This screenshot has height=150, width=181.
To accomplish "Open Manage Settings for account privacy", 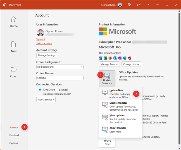I will click(47, 55).
